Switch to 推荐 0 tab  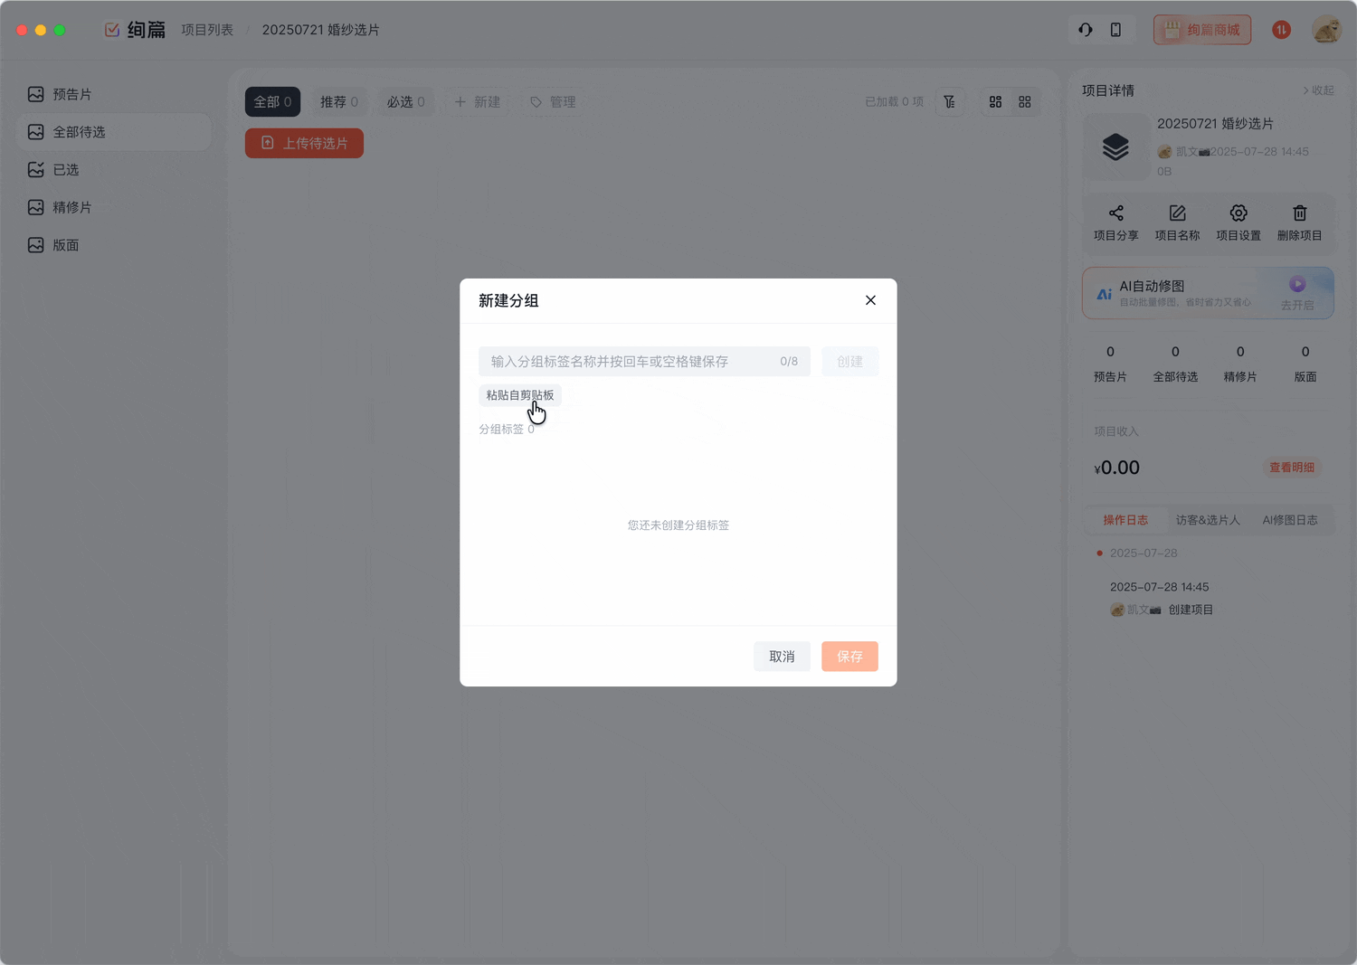coord(339,102)
